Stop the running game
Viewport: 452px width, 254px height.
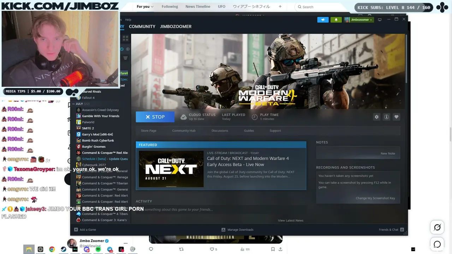click(x=155, y=117)
